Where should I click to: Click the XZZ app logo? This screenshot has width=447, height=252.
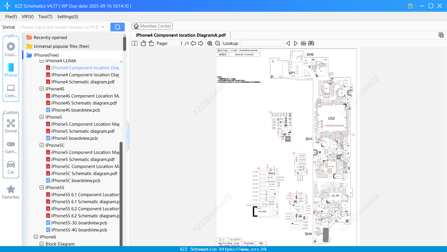(x=7, y=6)
